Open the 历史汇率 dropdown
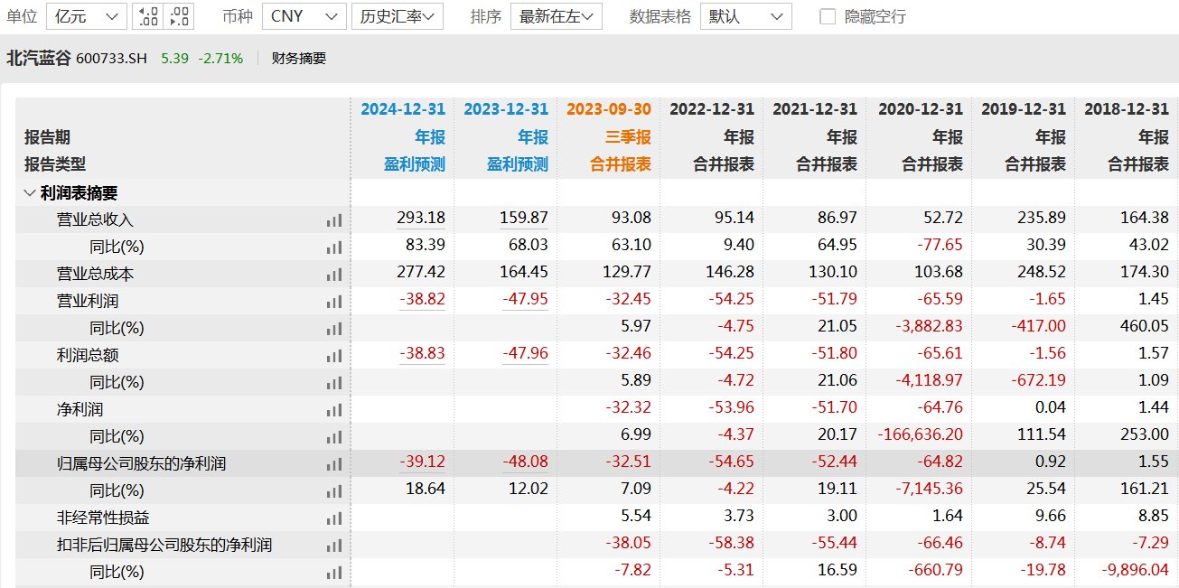Screen dimensions: 1179x588 coord(397,16)
